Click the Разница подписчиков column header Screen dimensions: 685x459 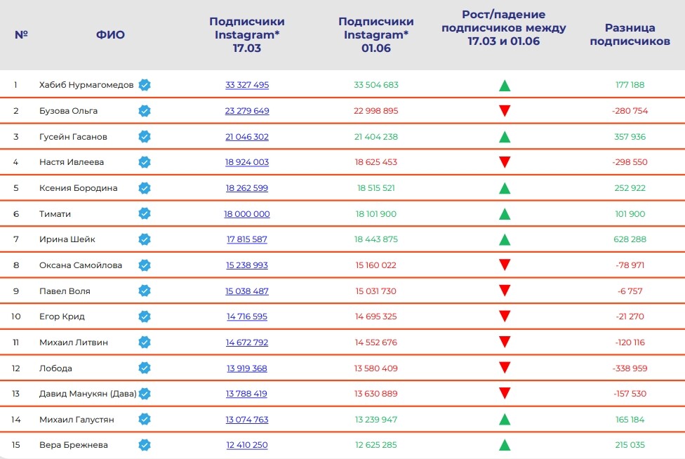click(x=630, y=34)
